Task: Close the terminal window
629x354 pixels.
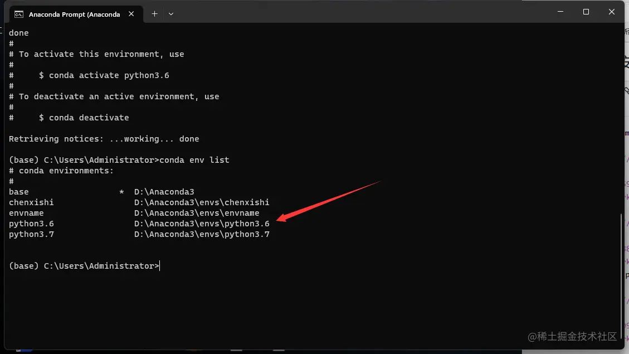Action: pyautogui.click(x=611, y=12)
